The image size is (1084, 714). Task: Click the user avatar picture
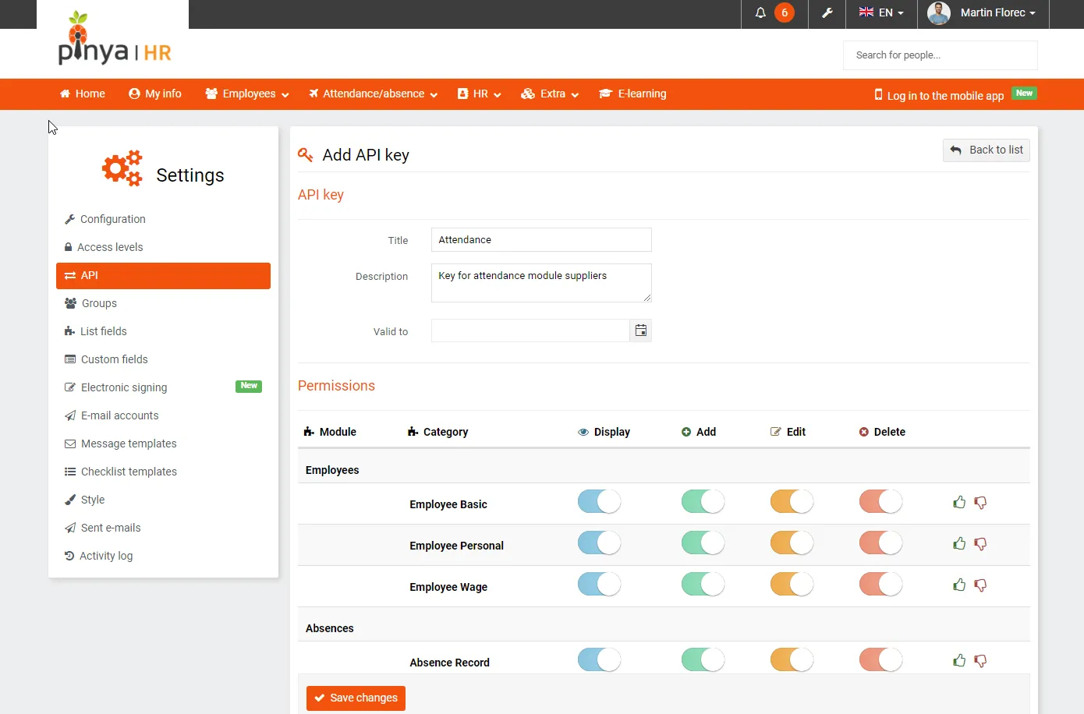point(939,12)
